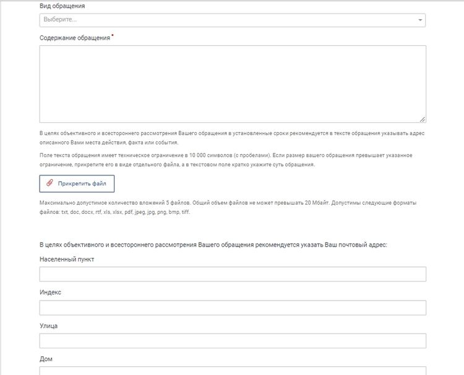Click the Содержание обращения label
This screenshot has width=464, height=375.
pos(74,38)
